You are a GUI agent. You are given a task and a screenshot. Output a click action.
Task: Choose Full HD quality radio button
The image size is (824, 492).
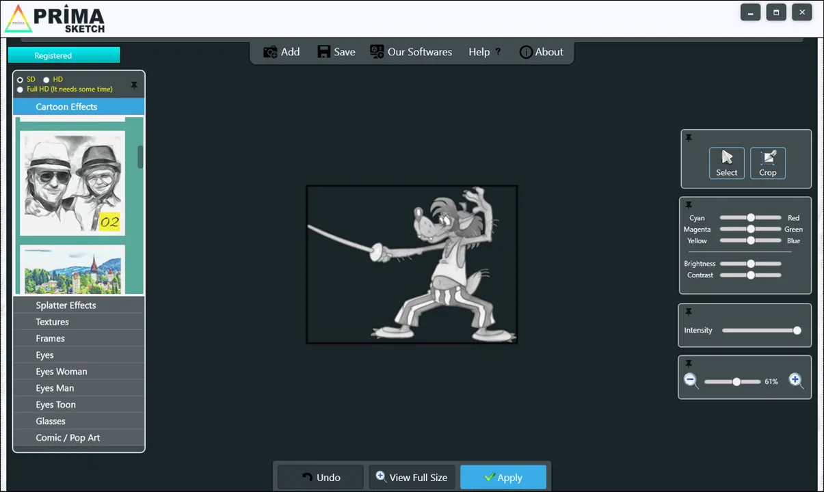point(20,90)
